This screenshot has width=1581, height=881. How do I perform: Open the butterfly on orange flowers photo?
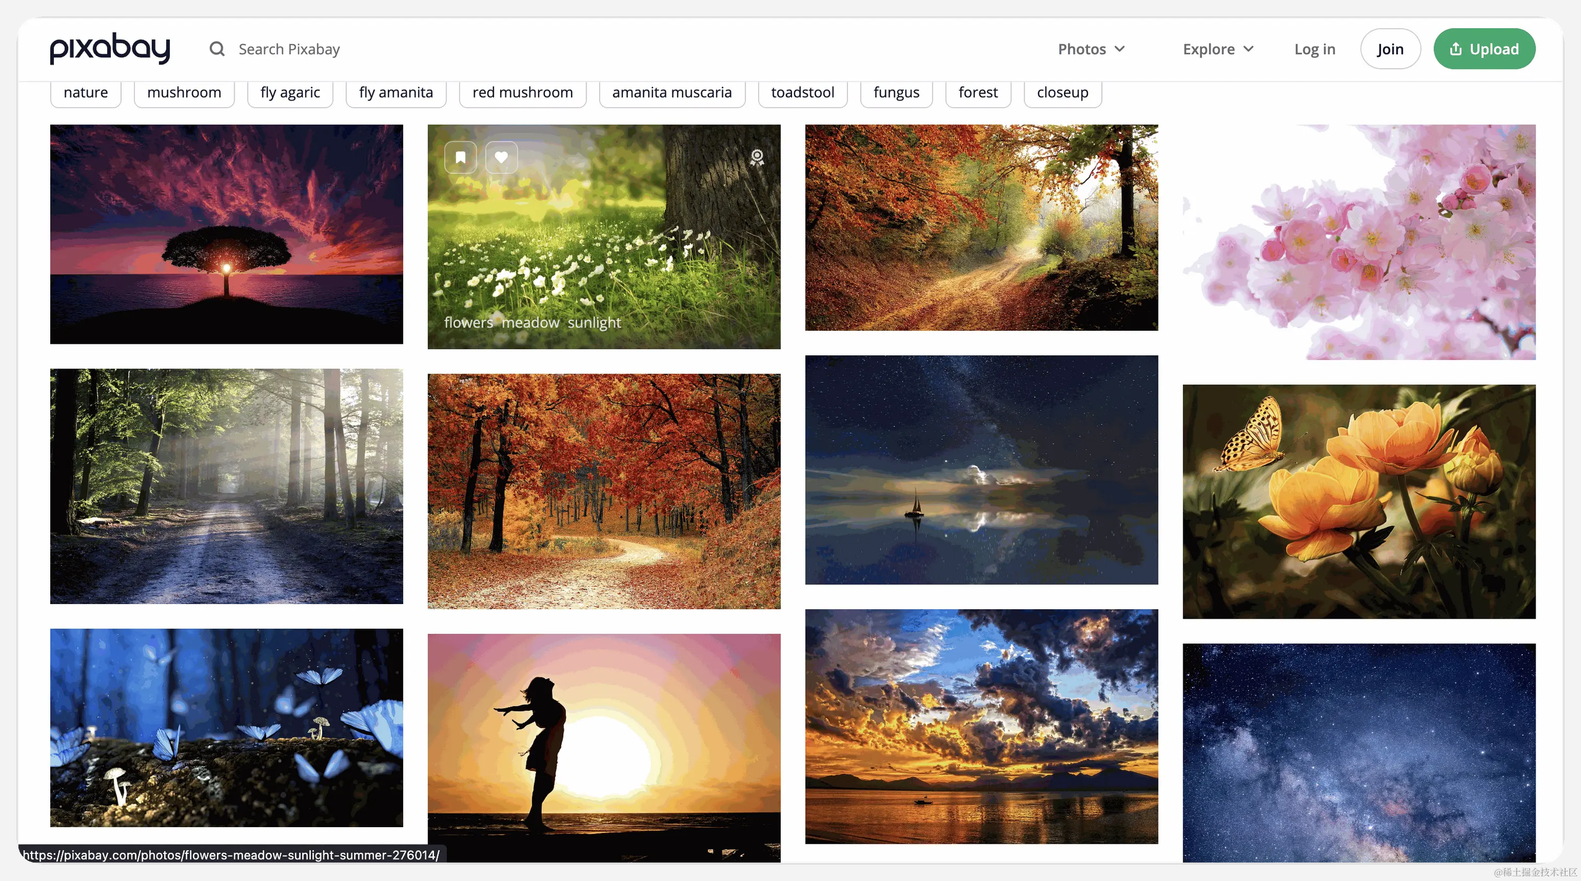pyautogui.click(x=1358, y=501)
